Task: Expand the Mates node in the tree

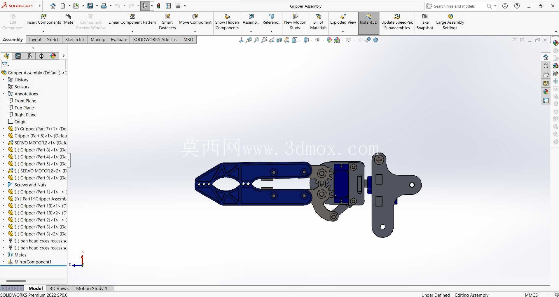Action: point(4,255)
